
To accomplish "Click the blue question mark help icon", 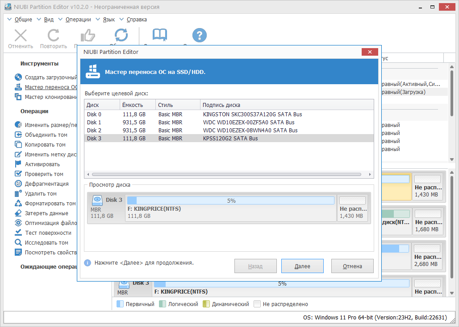I will 199,35.
